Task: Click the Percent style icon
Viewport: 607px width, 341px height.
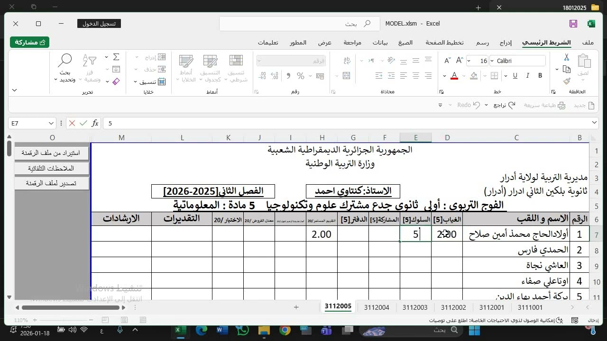Action: pyautogui.click(x=300, y=76)
